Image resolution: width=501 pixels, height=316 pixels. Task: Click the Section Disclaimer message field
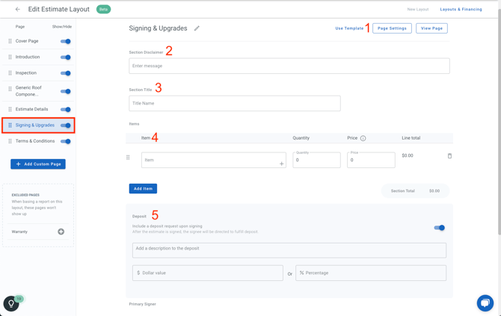tap(289, 66)
